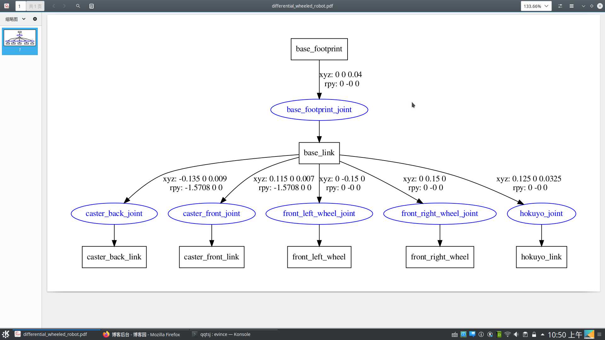
Task: Click the sidebar's thumbnails label text
Action: pos(12,19)
